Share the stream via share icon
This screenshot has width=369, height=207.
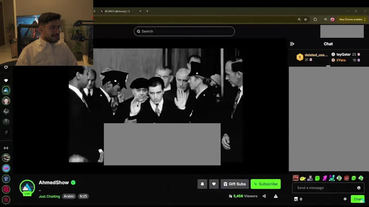pyautogui.click(x=264, y=196)
